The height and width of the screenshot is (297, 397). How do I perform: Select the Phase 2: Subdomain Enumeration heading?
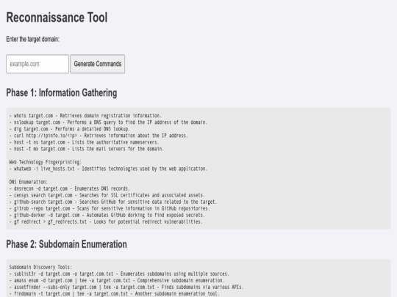[66, 244]
